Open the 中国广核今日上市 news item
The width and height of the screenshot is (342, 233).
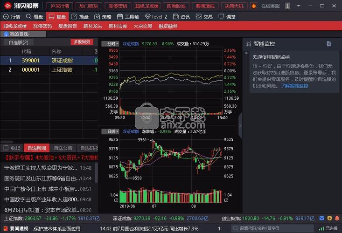(48, 189)
